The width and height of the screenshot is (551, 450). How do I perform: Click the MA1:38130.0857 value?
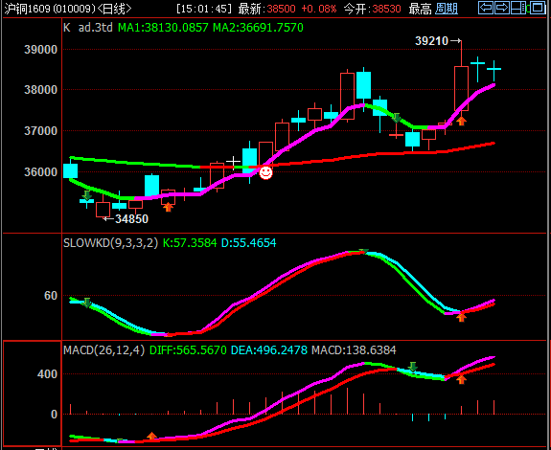(x=163, y=28)
